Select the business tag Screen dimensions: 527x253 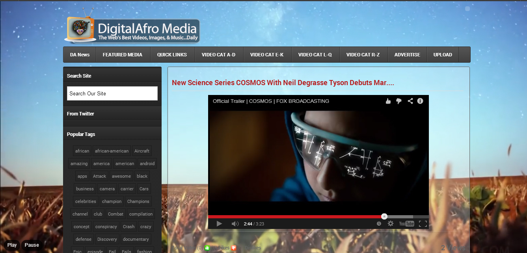[x=85, y=189]
